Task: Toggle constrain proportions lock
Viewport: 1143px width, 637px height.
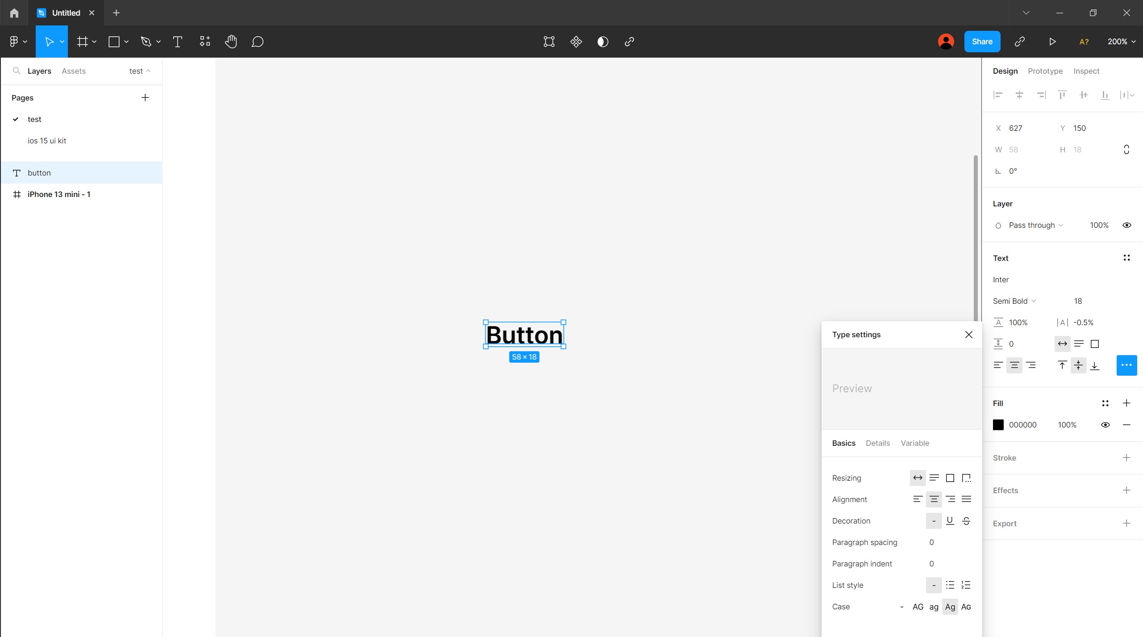Action: 1126,150
